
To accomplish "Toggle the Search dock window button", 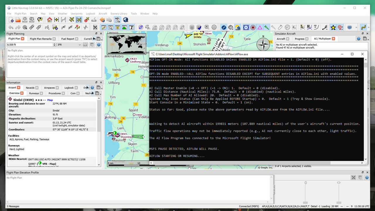I will tap(110, 27).
